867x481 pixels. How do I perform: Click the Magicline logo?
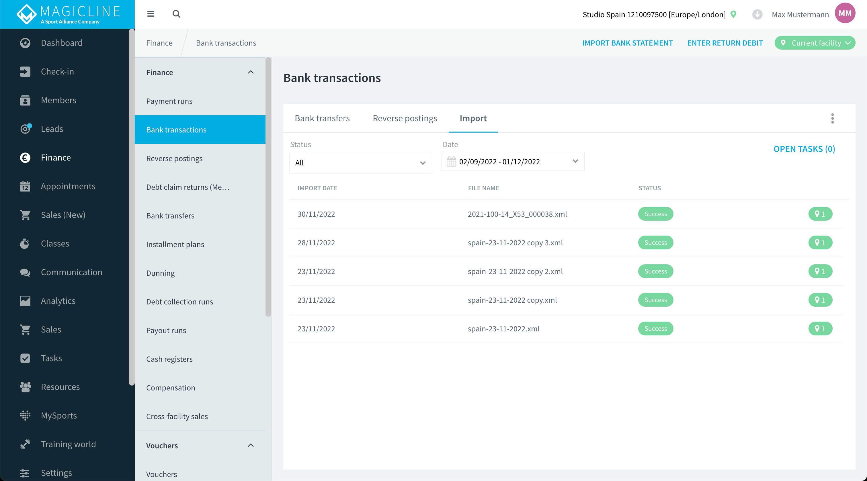click(x=67, y=14)
